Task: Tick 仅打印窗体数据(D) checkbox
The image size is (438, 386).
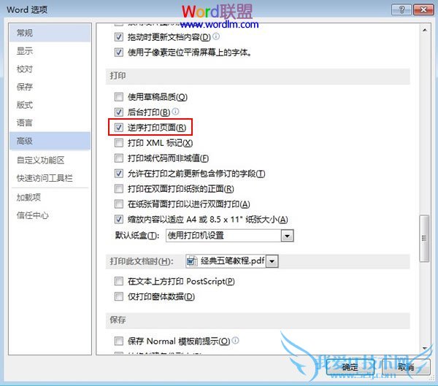Action: [x=119, y=296]
